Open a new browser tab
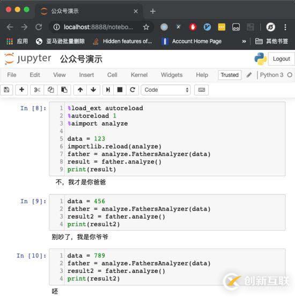The image size is (295, 297). point(153,11)
